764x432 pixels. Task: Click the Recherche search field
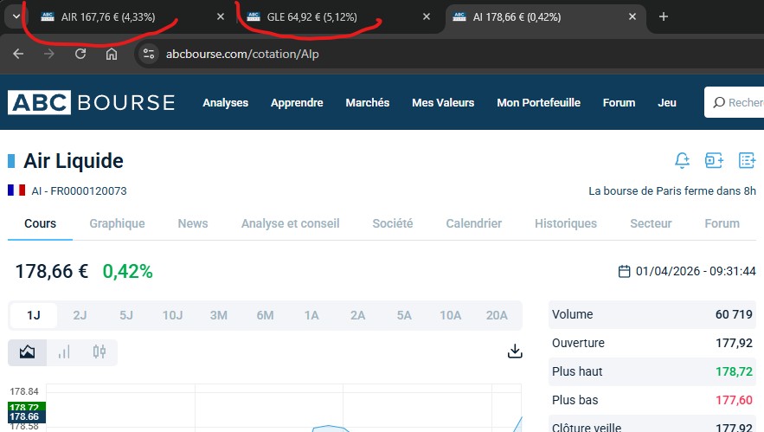click(736, 102)
